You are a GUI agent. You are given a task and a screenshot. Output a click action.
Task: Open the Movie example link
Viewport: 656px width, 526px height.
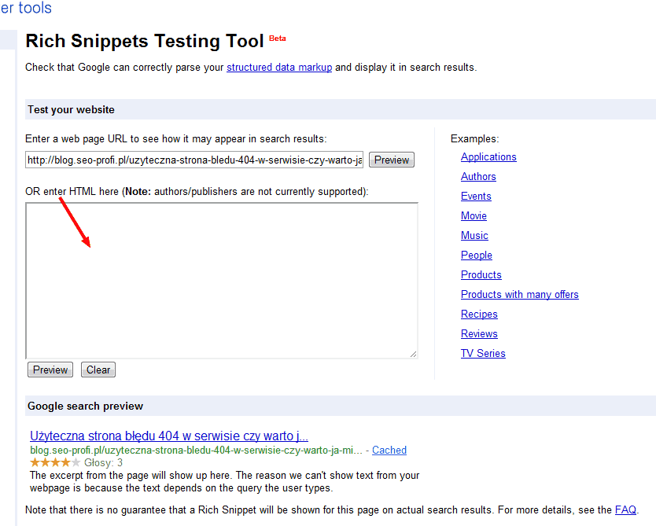[474, 215]
